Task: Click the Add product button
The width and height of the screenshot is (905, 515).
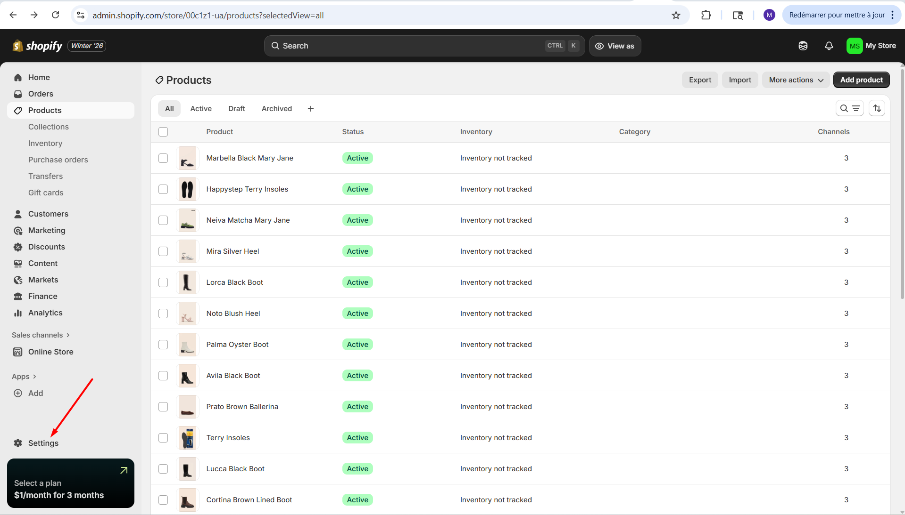Action: (861, 80)
